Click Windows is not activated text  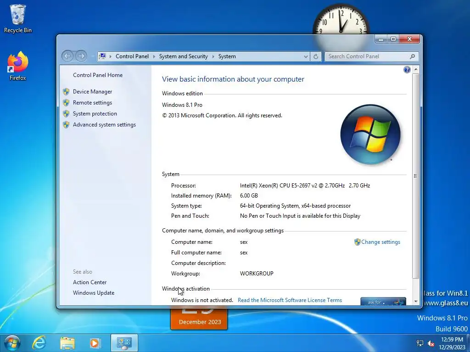pyautogui.click(x=202, y=300)
